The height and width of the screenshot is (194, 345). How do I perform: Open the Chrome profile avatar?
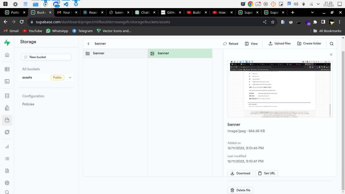(x=331, y=22)
